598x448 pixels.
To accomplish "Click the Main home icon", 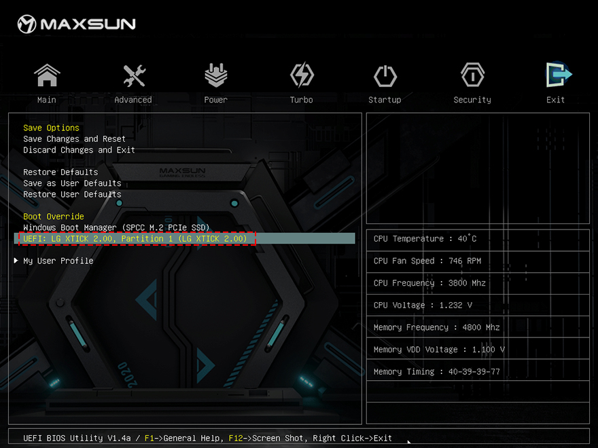I will (47, 75).
